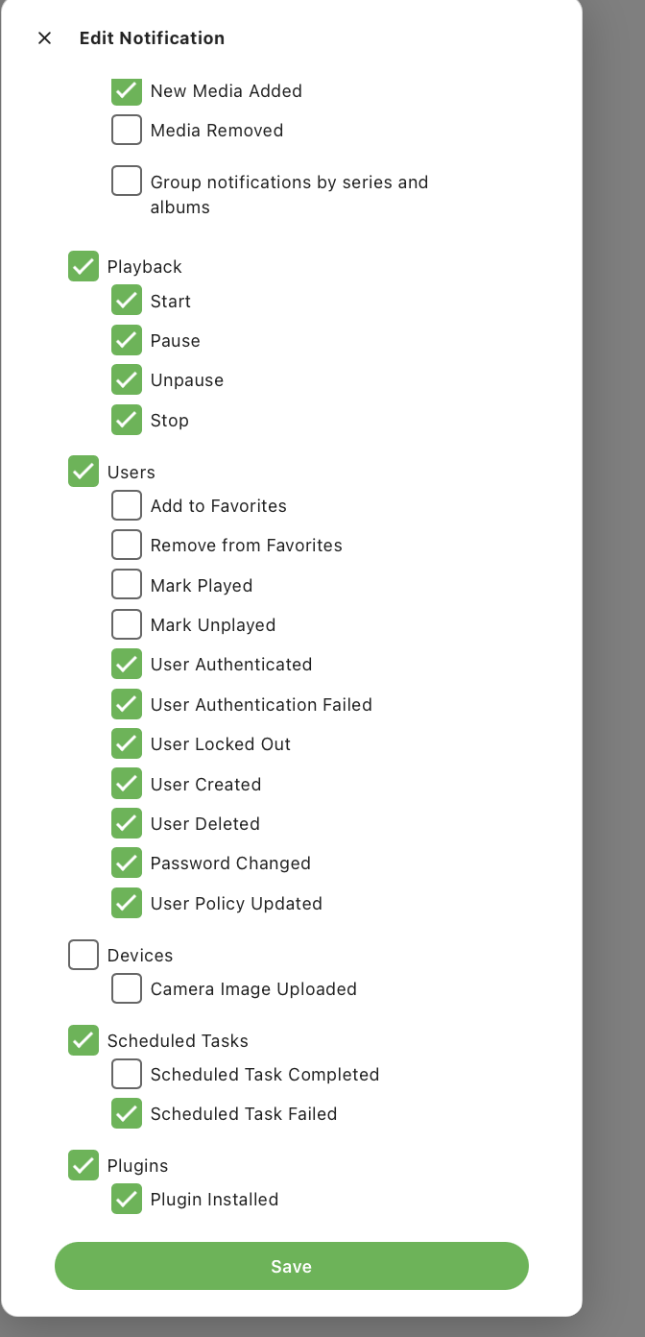Enable Media Removed notifications
Image resolution: width=645 pixels, height=1337 pixels.
[127, 130]
